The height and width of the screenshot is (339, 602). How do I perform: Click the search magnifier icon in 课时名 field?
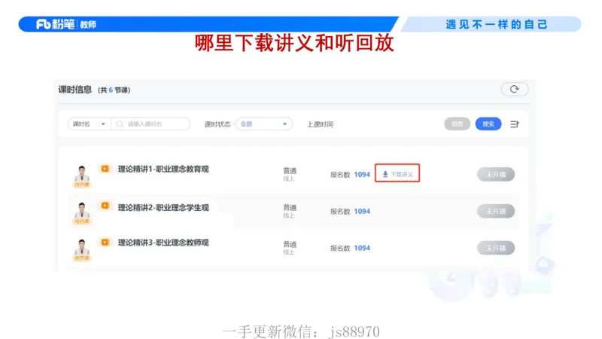[x=120, y=124]
